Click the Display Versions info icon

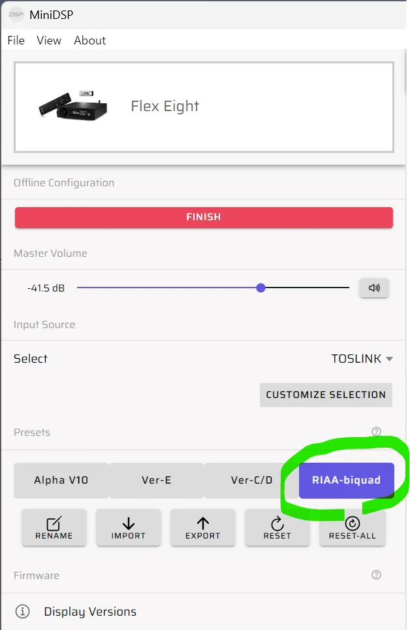23,612
